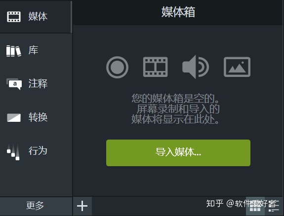Expand the 更多 tools menu
The width and height of the screenshot is (284, 216).
click(x=36, y=206)
